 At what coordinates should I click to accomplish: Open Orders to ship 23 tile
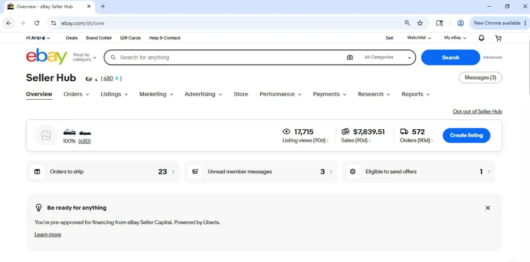pyautogui.click(x=103, y=172)
